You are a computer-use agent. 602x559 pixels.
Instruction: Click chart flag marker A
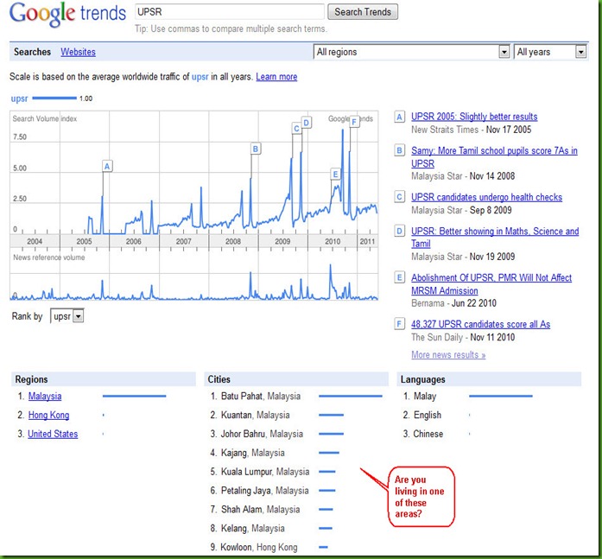coord(107,166)
